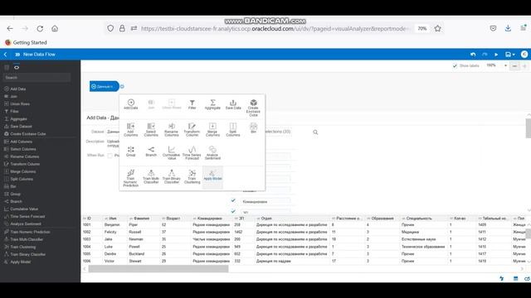Open the user avatar menu in header
This screenshot has height=298, width=531.
pyautogui.click(x=524, y=55)
